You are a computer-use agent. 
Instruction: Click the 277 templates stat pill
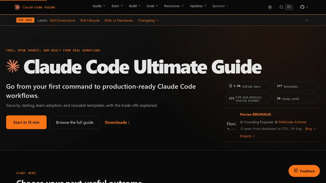click(296, 86)
